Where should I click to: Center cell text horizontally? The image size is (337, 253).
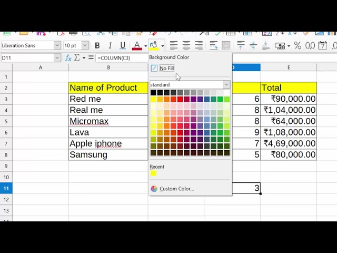(x=186, y=46)
